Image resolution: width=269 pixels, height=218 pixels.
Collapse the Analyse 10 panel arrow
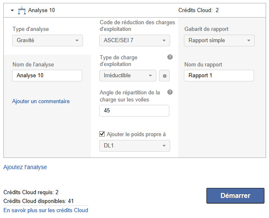click(12, 10)
